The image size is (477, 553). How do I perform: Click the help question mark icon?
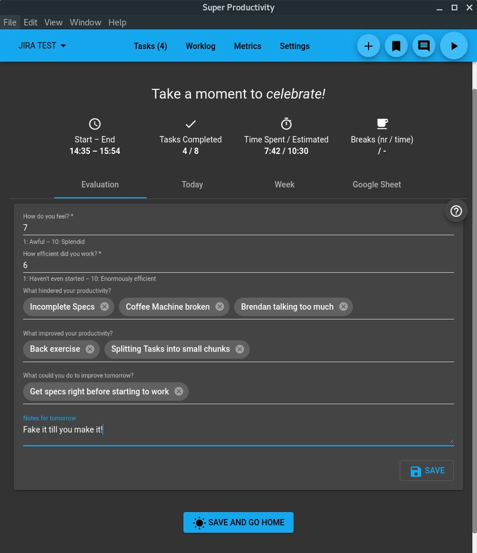(456, 211)
